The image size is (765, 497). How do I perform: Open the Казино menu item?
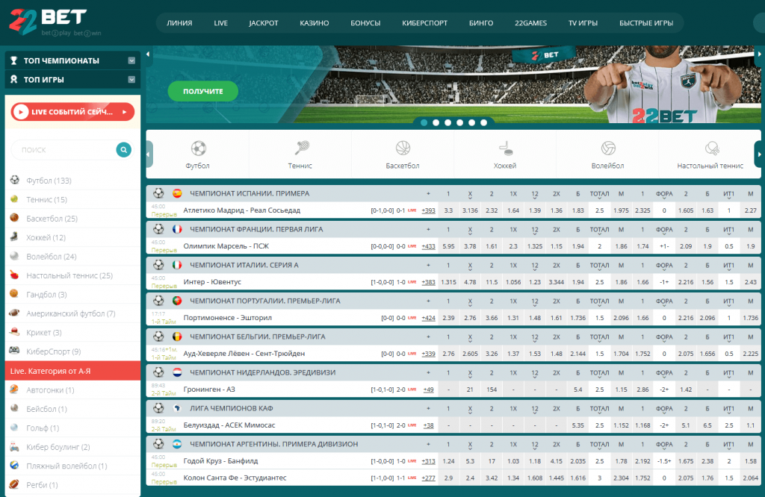(x=315, y=23)
